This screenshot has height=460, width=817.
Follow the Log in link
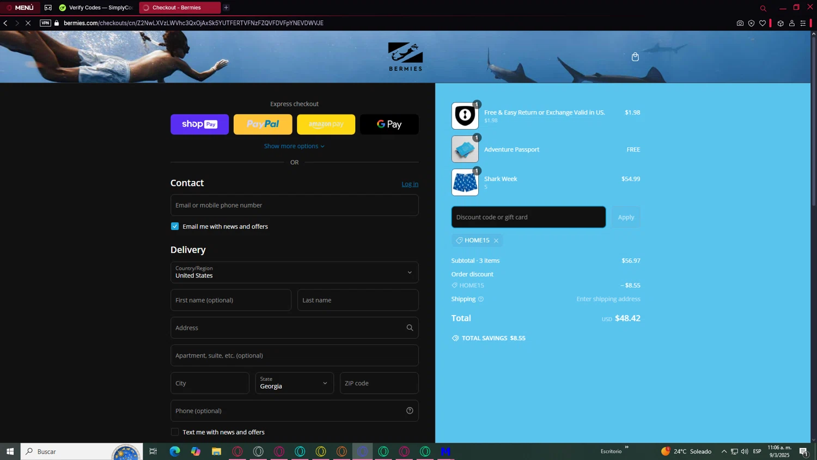point(410,184)
